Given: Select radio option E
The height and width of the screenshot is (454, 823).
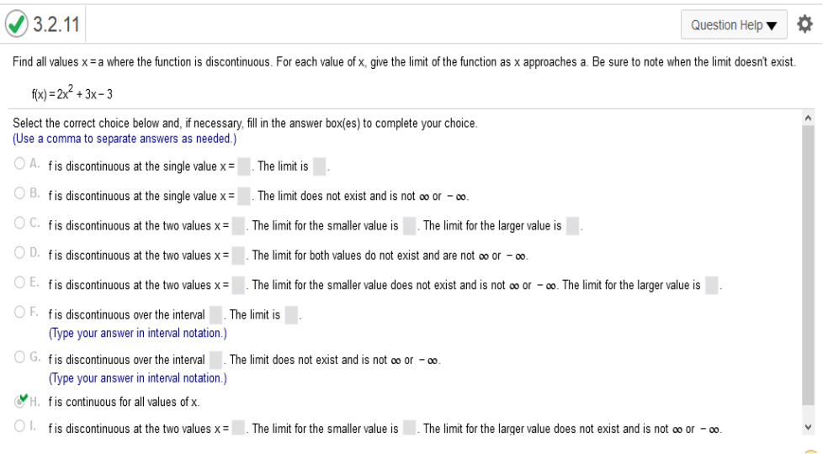Looking at the screenshot, I should [x=19, y=282].
